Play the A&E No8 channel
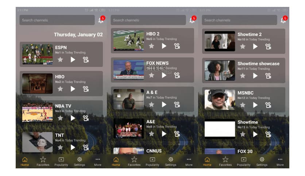Screen dimensions: 305x176 (x=164, y=134)
